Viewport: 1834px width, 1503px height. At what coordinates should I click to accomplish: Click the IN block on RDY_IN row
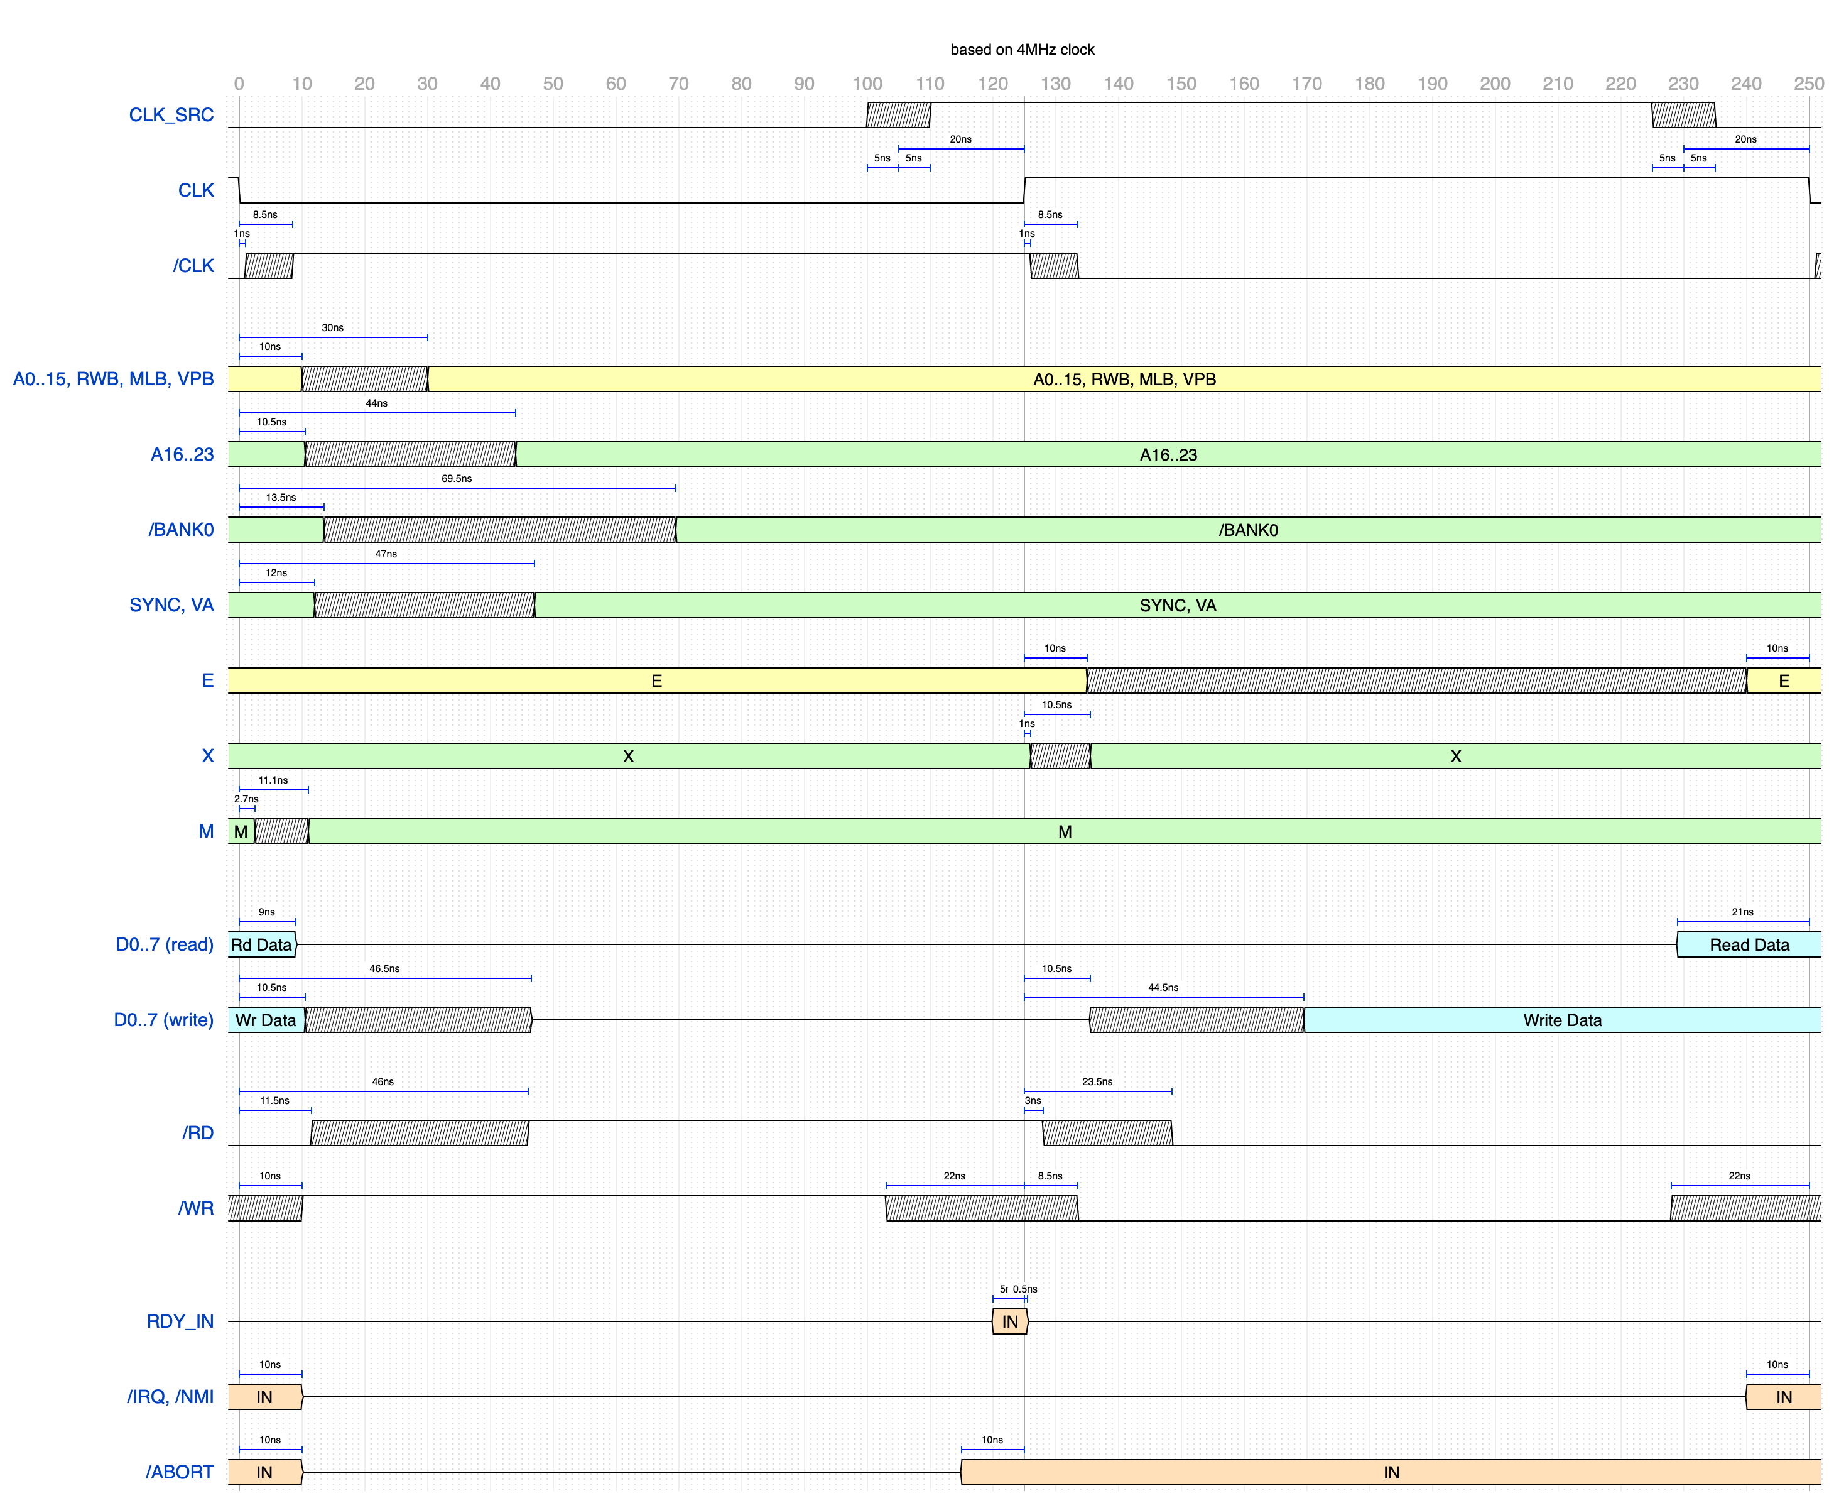1009,1321
